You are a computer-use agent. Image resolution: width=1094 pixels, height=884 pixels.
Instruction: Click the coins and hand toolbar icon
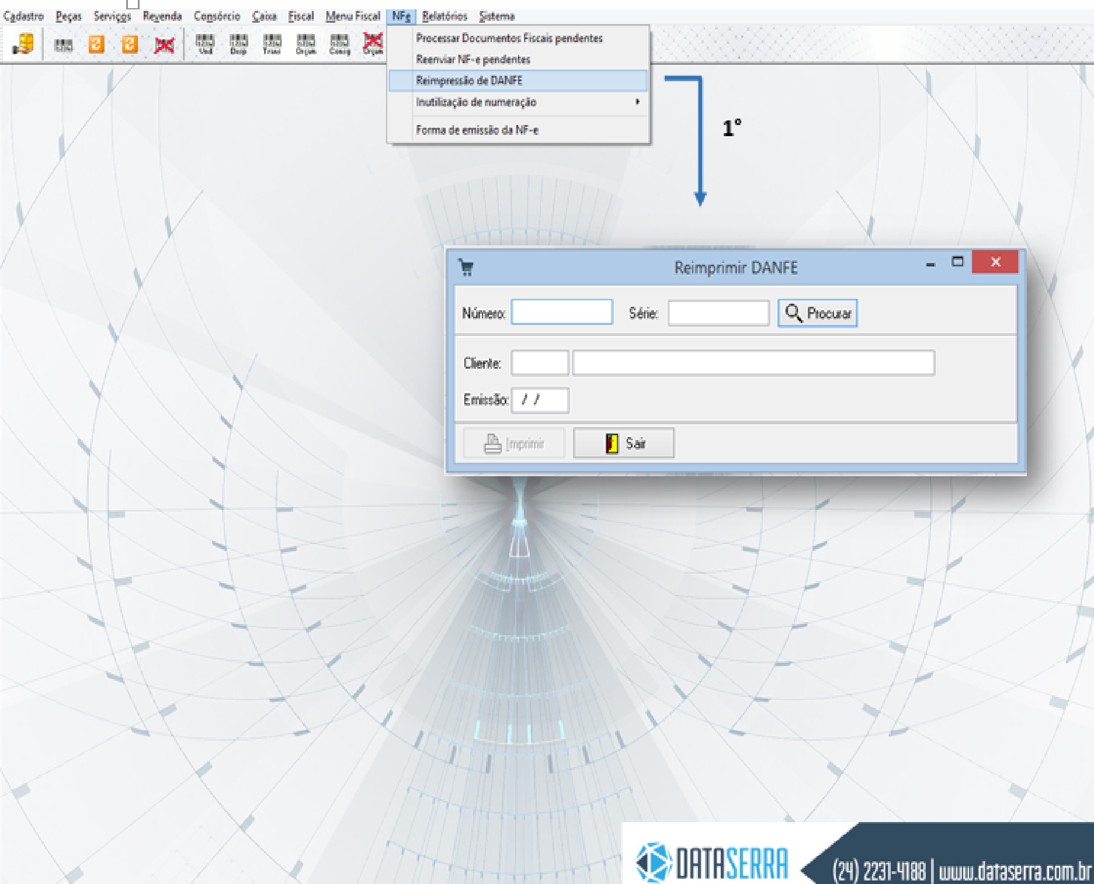[x=23, y=44]
